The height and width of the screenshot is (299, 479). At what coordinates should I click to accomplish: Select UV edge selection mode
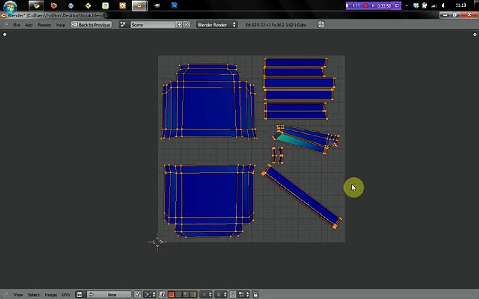click(178, 294)
